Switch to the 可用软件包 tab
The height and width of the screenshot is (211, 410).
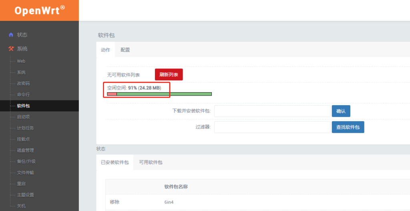(x=151, y=163)
